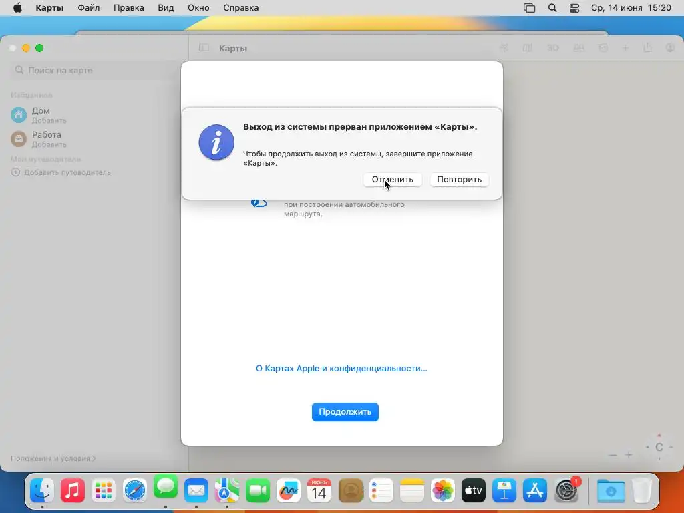
Task: Click the Избранное section header
Action: 31,95
